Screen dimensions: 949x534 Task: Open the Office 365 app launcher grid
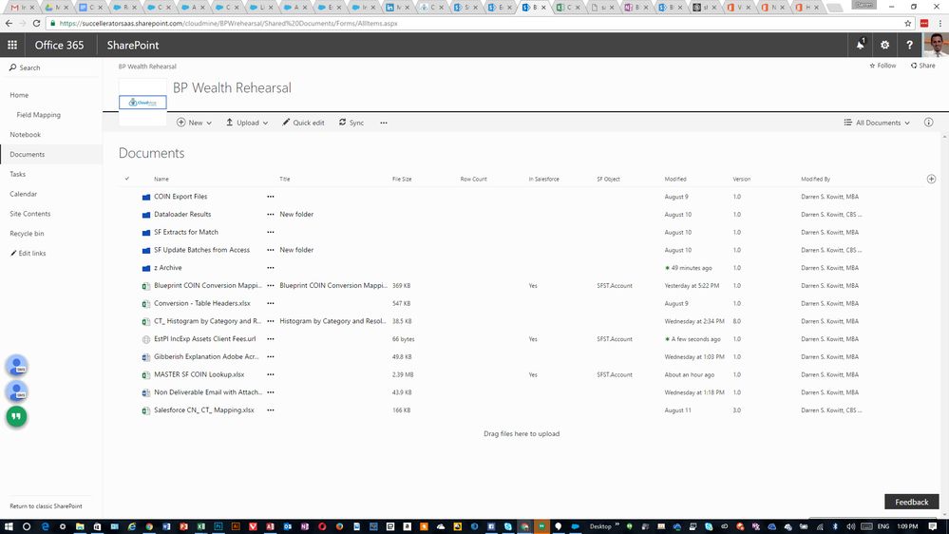point(12,45)
